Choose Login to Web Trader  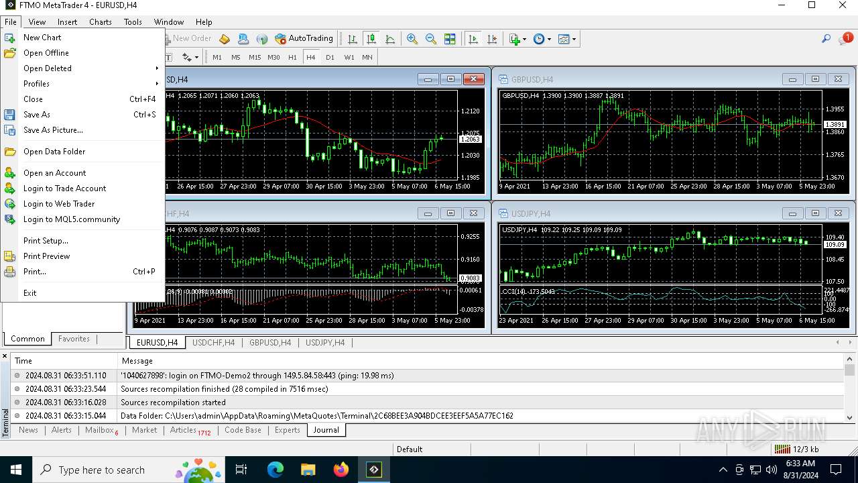pyautogui.click(x=82, y=204)
